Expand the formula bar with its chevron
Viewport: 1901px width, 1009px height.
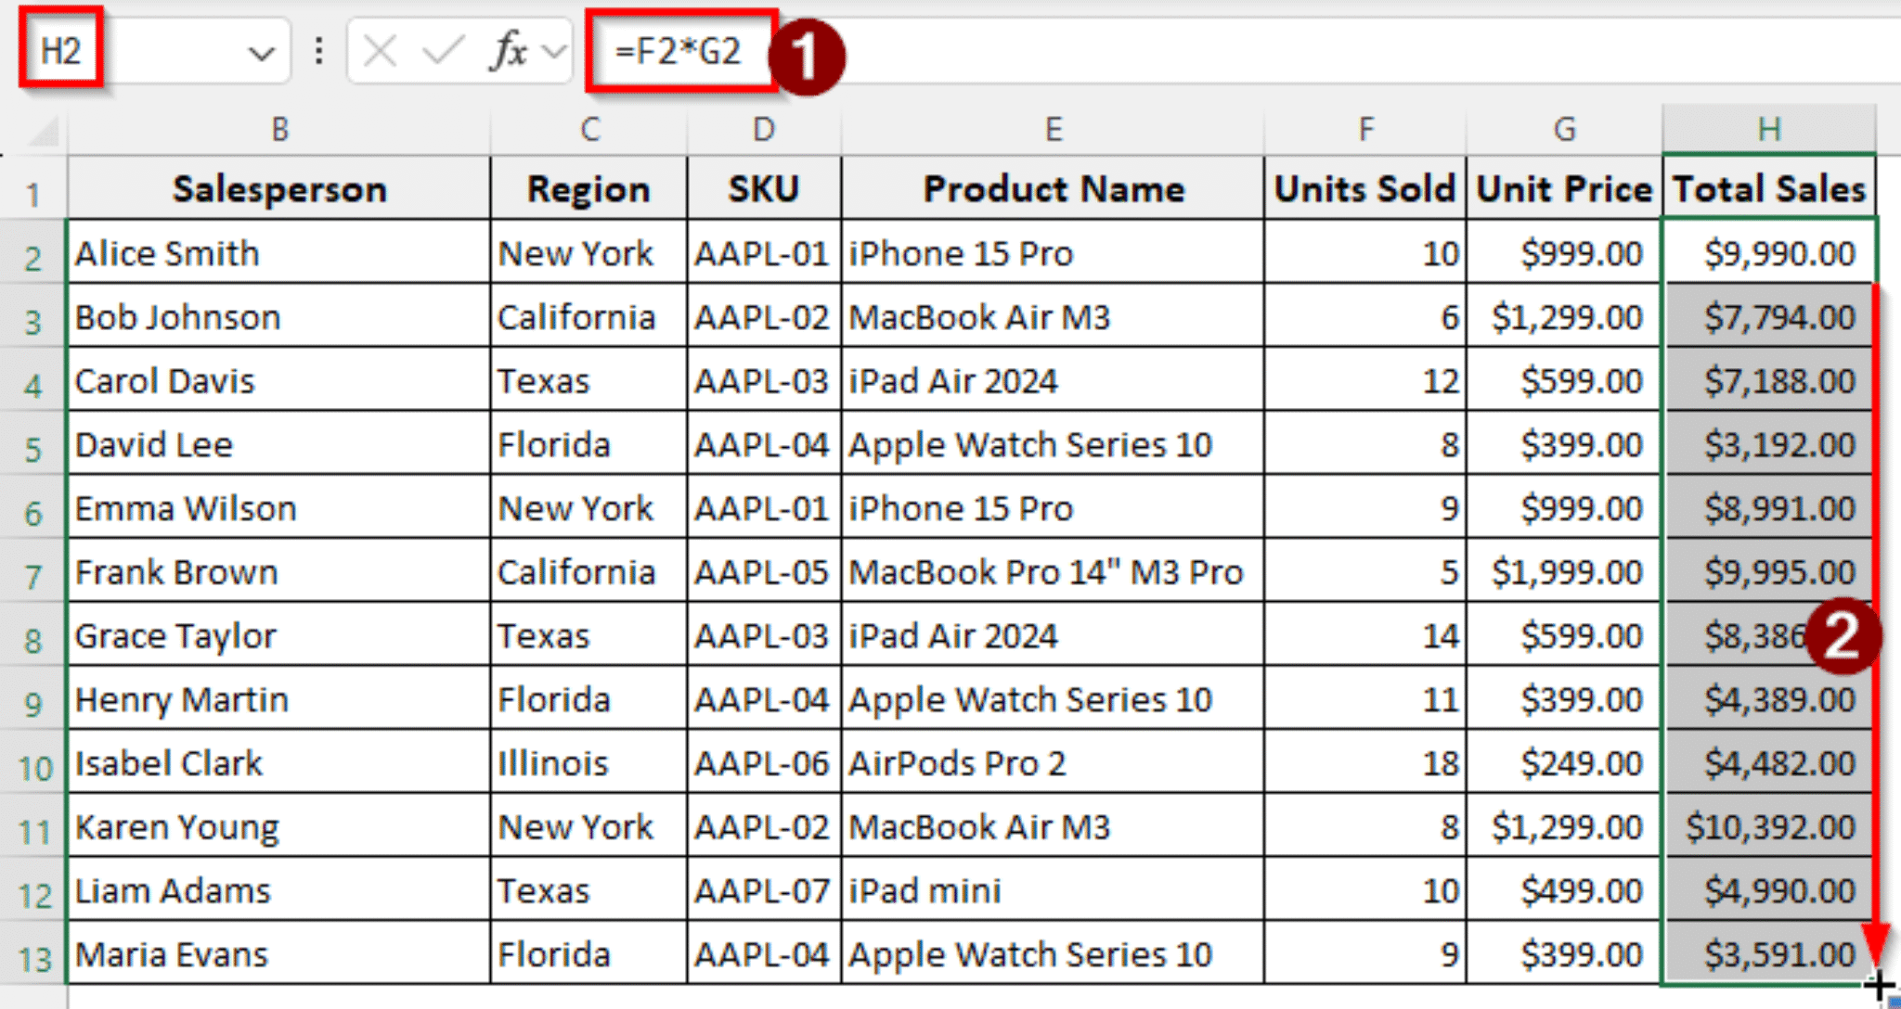551,51
